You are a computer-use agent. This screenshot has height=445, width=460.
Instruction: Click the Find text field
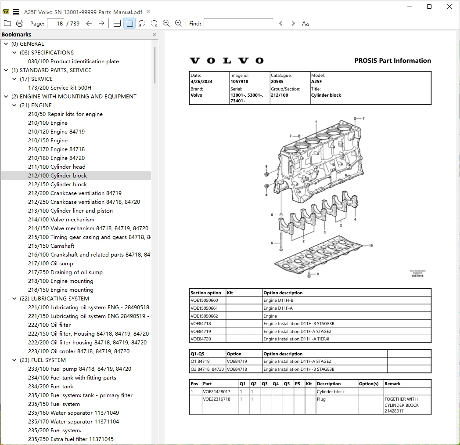tap(238, 23)
